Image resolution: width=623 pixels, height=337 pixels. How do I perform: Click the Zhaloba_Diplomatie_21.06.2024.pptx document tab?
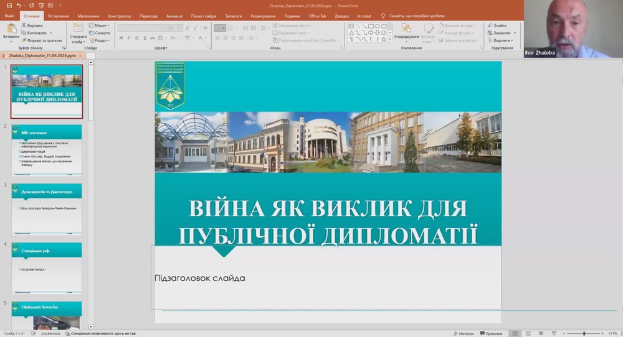pyautogui.click(x=42, y=56)
